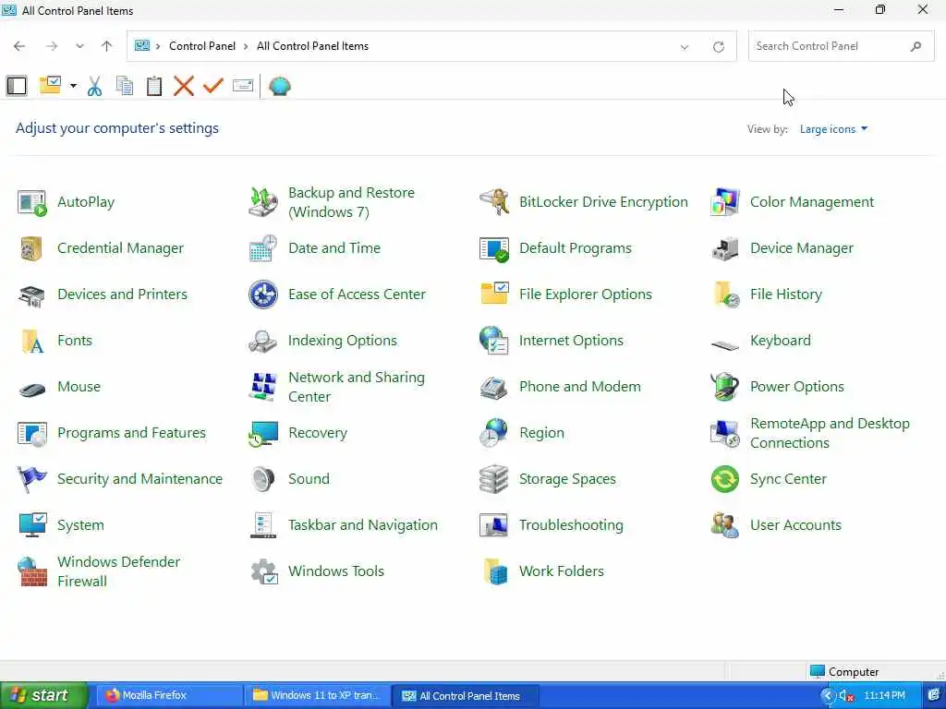This screenshot has width=946, height=709.
Task: Go up one level with Up arrow
Action: click(107, 46)
